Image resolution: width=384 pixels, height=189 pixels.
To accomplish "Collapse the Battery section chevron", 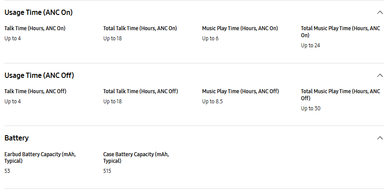I will tap(380, 138).
